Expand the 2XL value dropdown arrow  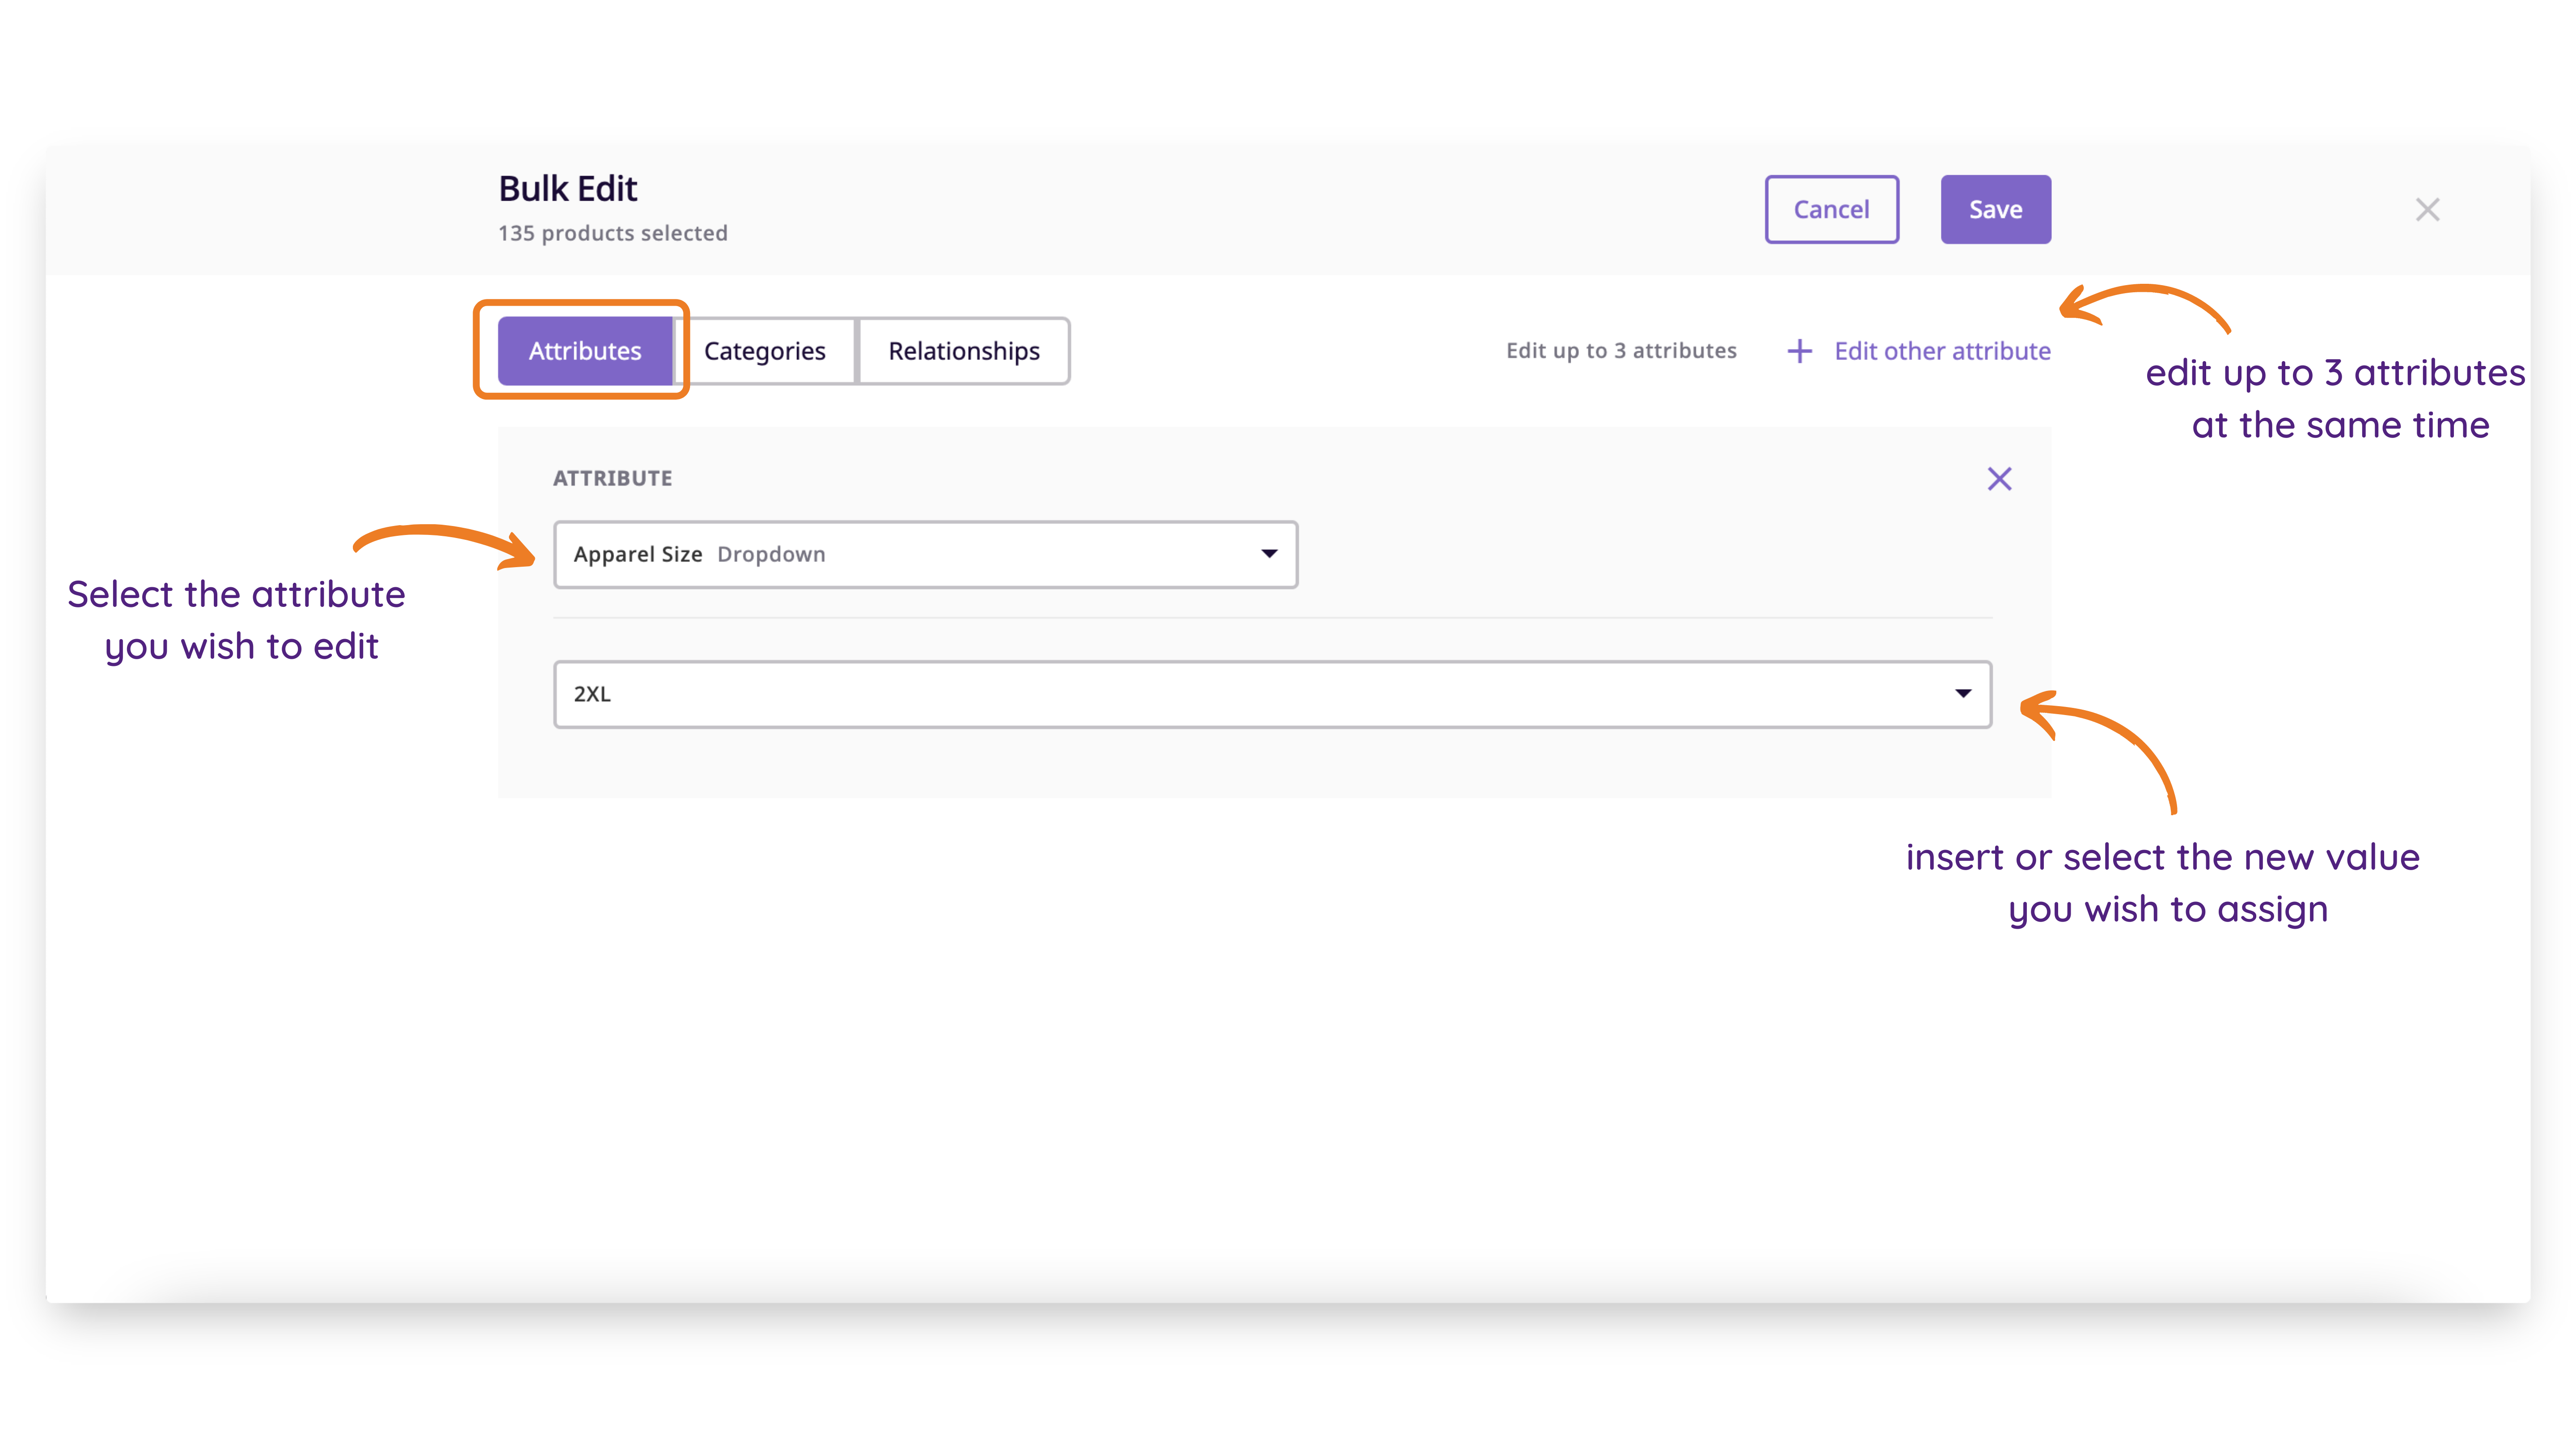coord(1963,694)
